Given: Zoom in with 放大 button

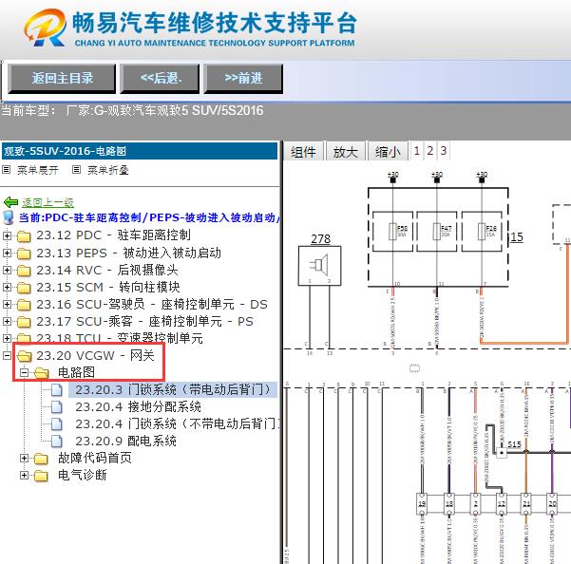Looking at the screenshot, I should [345, 151].
